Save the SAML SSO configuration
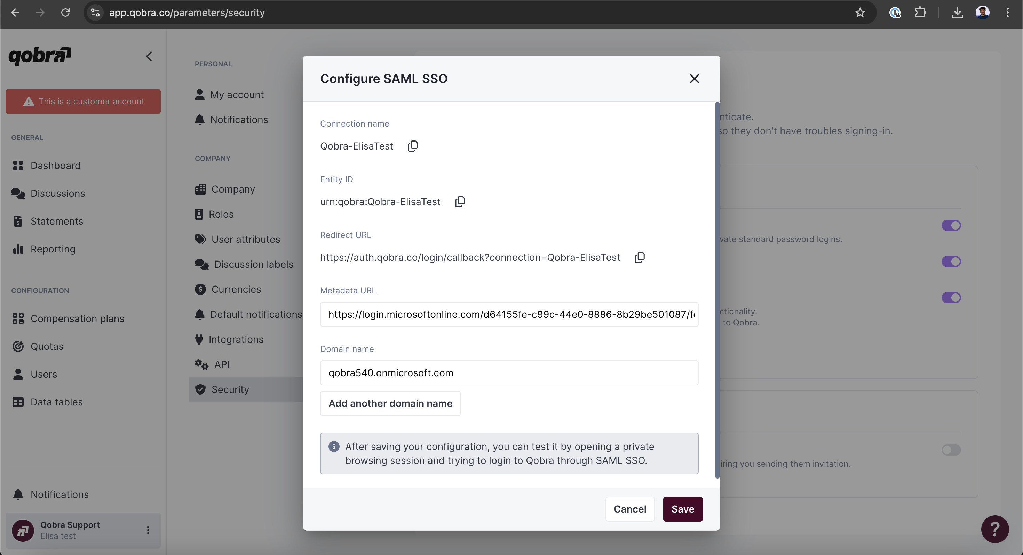Screen dimensions: 1023x555 click(683, 509)
